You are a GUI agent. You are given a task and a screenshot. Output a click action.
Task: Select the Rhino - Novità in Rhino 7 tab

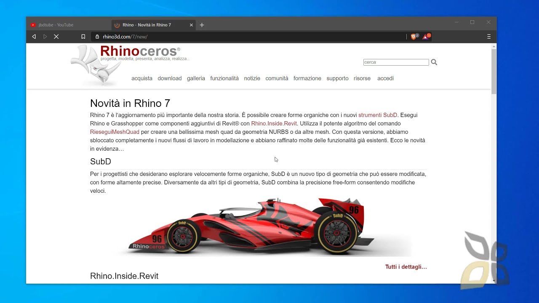point(154,25)
